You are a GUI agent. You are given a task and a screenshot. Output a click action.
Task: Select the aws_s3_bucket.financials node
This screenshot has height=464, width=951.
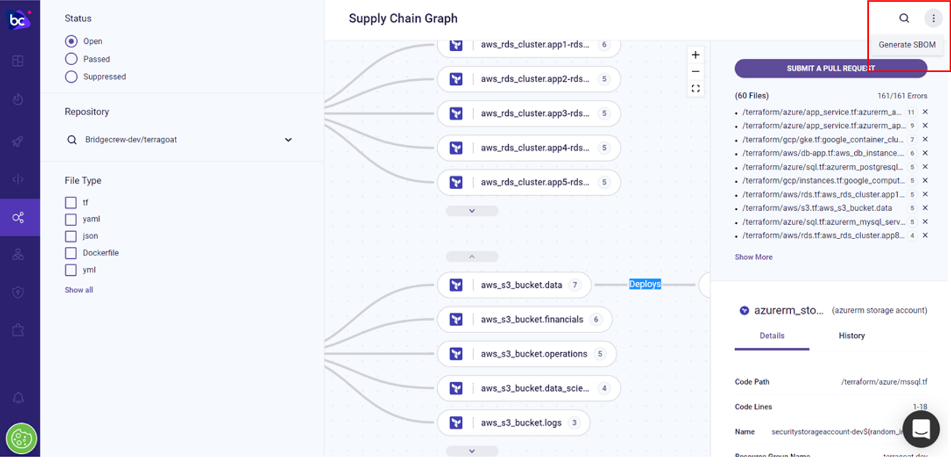click(524, 320)
